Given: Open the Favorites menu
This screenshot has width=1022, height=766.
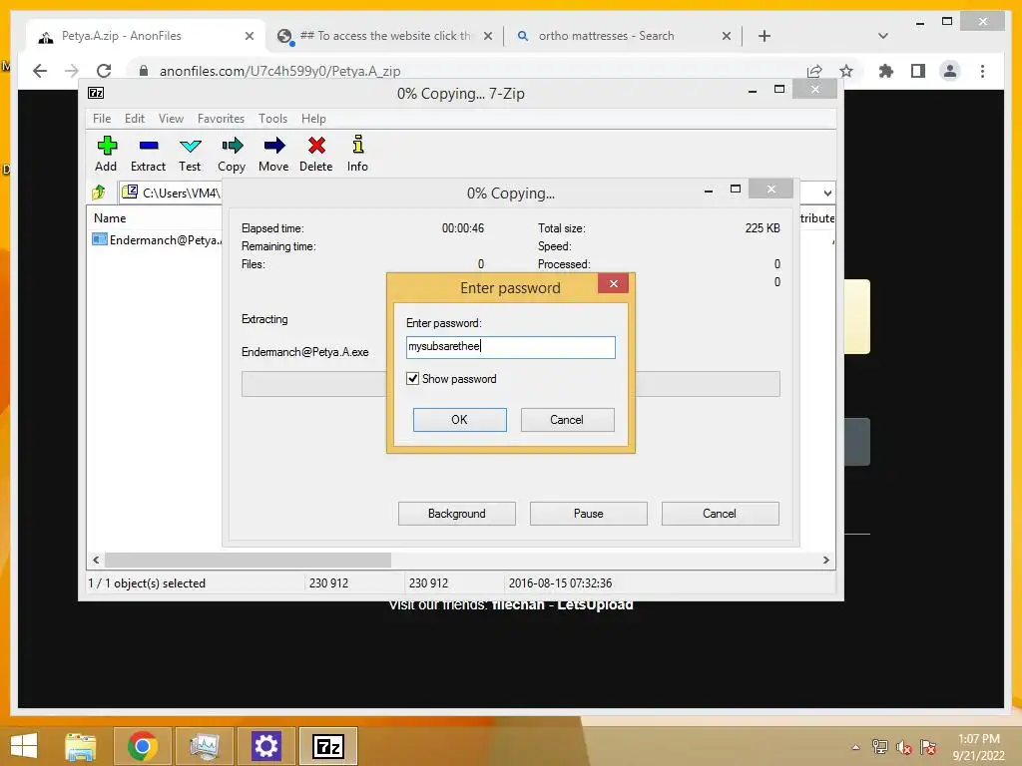Looking at the screenshot, I should pyautogui.click(x=221, y=119).
